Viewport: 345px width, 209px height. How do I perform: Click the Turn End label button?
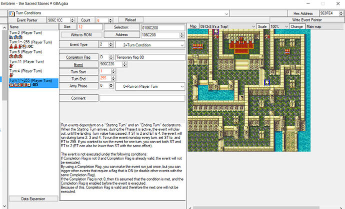(78, 79)
